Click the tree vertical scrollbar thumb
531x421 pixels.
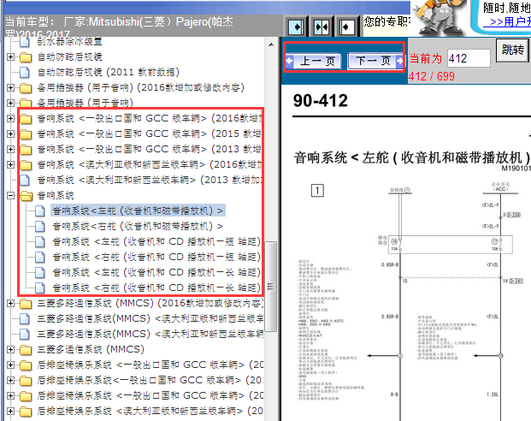click(270, 287)
